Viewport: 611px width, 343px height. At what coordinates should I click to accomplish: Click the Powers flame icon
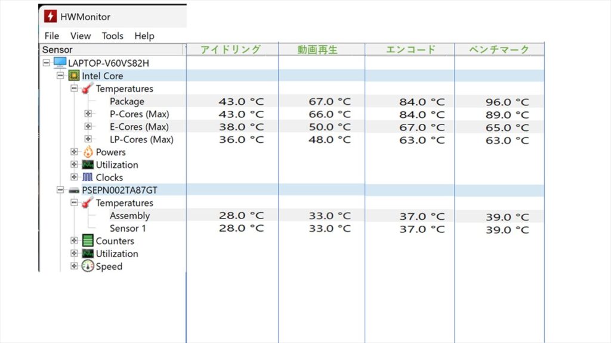coord(88,152)
